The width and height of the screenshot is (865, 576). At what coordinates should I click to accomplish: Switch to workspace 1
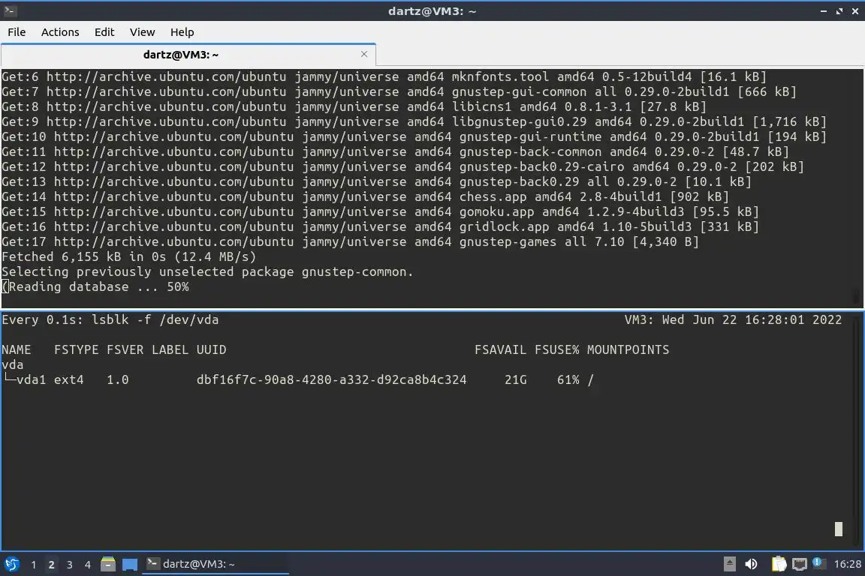pyautogui.click(x=34, y=565)
